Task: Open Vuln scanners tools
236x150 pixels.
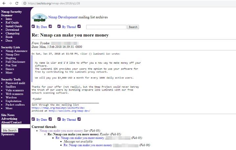Action: tap(14, 90)
